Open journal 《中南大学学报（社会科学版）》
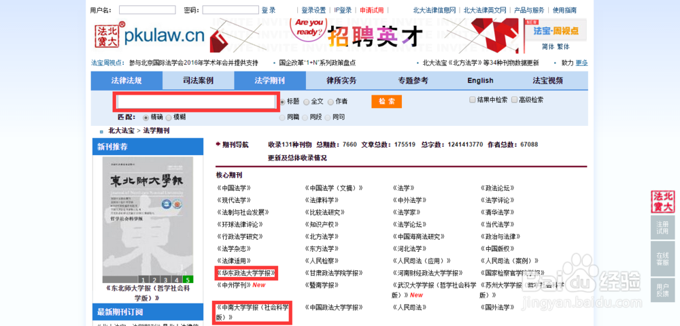Viewport: 680px width, 326px height. point(252,312)
